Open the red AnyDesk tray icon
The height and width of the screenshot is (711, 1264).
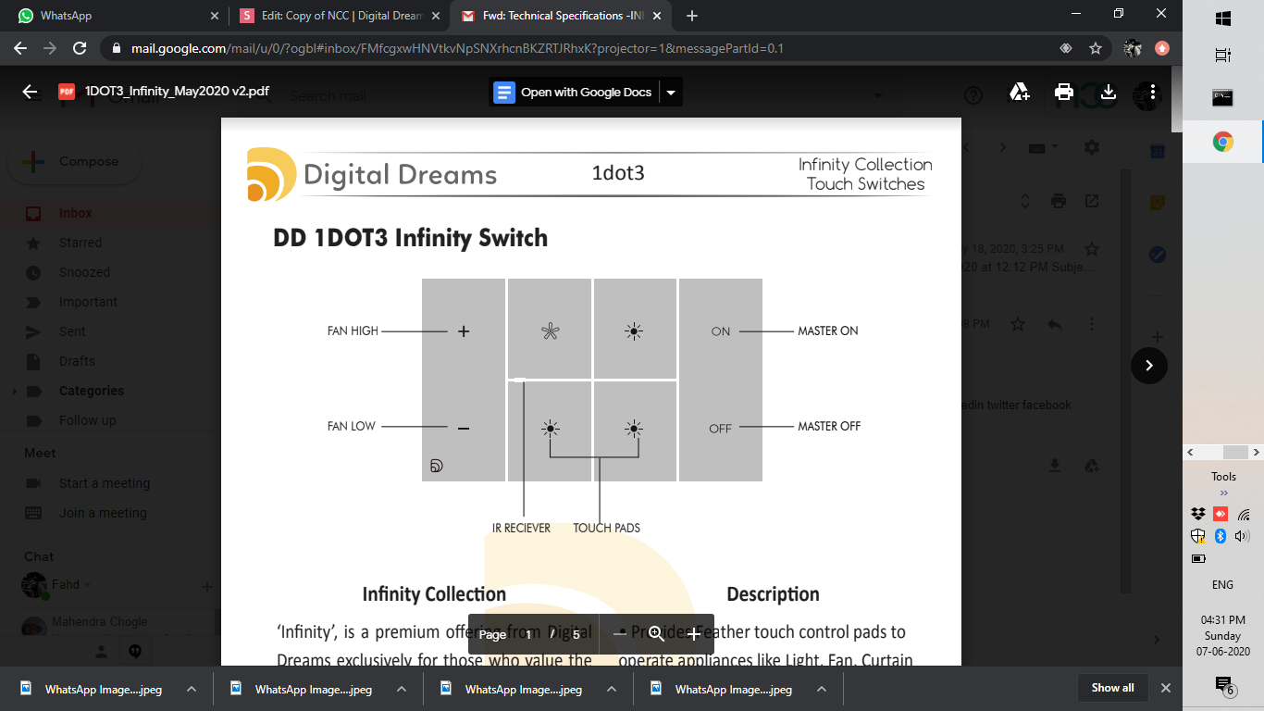coord(1221,514)
